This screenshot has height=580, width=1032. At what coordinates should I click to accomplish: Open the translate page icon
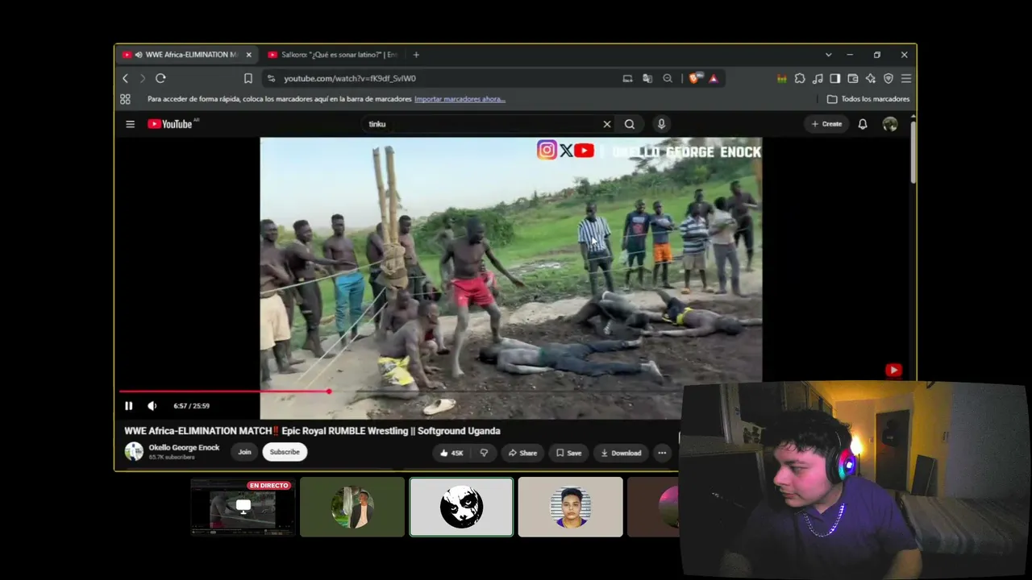pyautogui.click(x=647, y=78)
